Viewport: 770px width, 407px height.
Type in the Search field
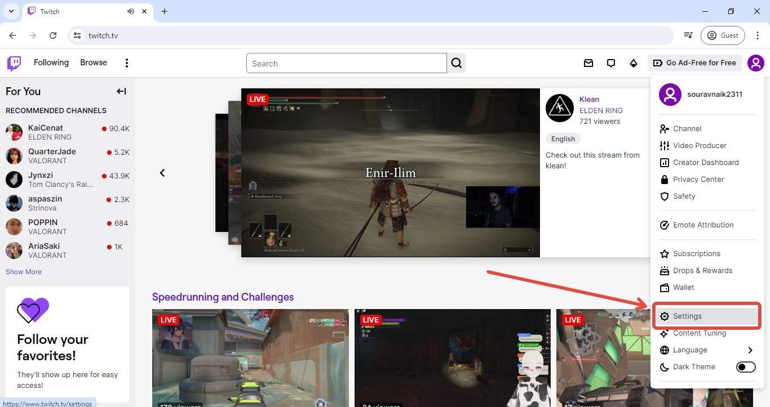tap(346, 63)
